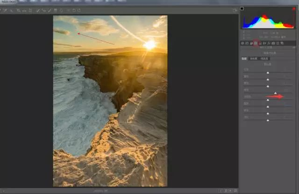Open the Basic panel icon

242,43
